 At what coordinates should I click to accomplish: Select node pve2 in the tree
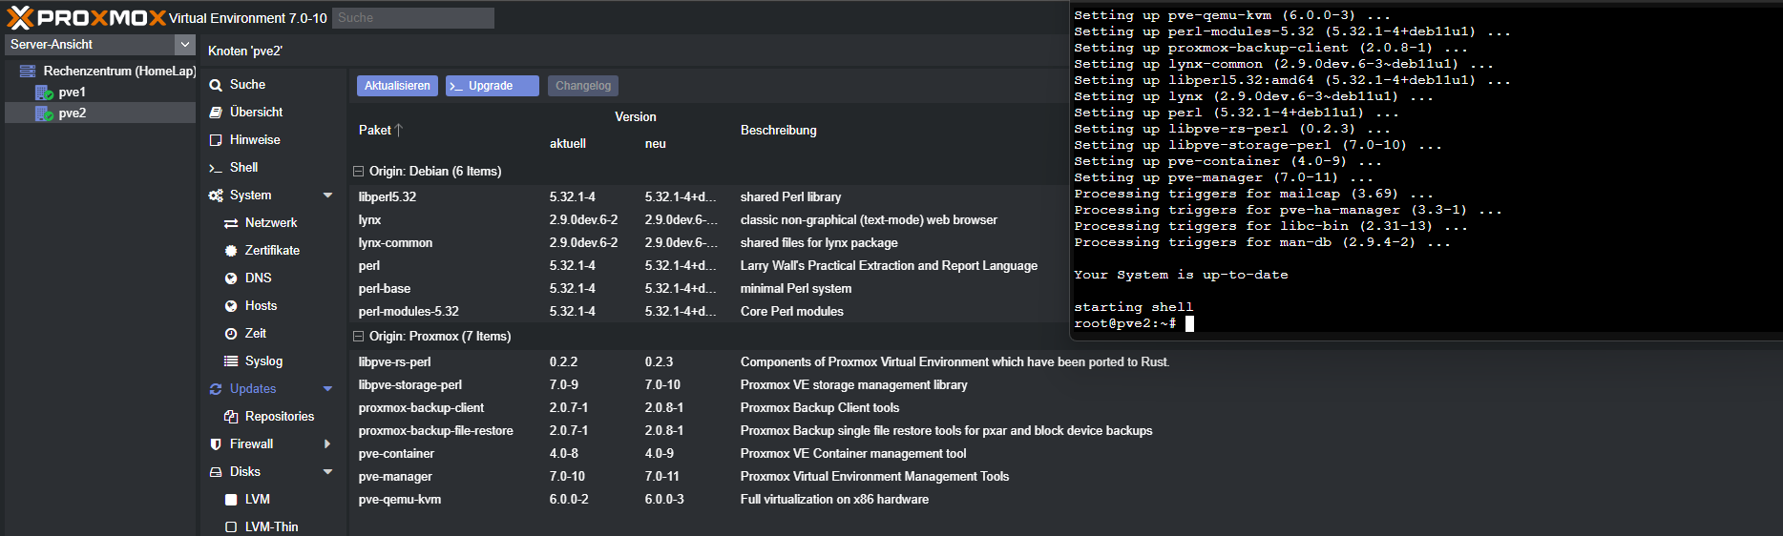72,113
